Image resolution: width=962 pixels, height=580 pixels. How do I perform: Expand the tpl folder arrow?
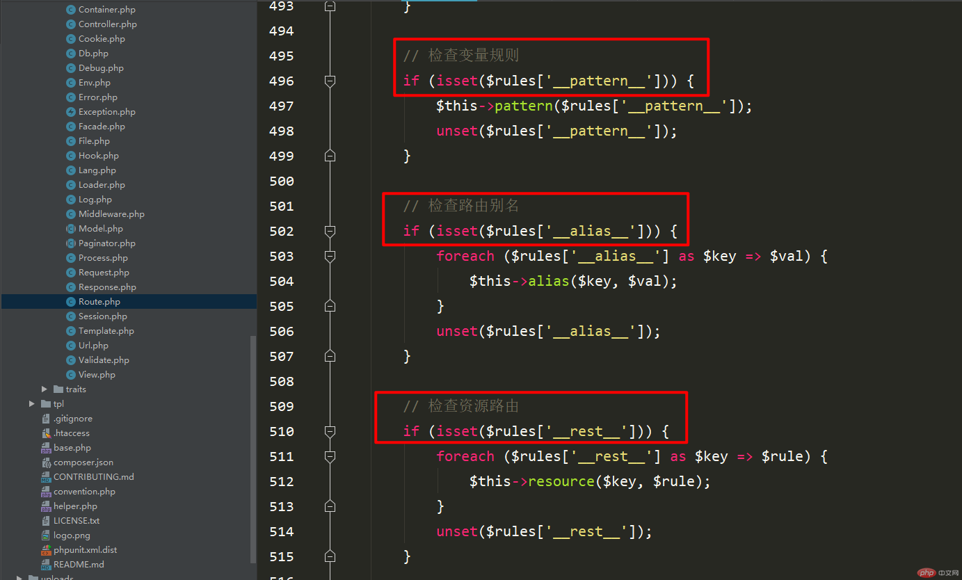point(32,404)
